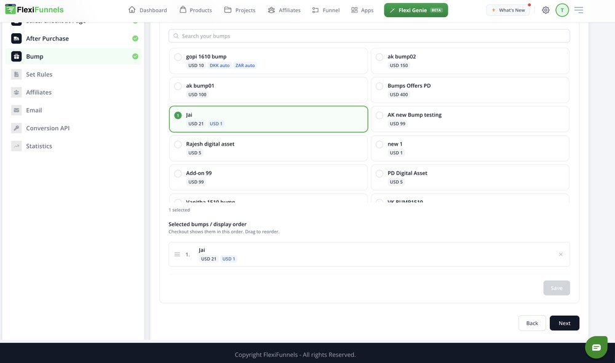Select the ak bump01 radio
This screenshot has width=615, height=363.
178,86
